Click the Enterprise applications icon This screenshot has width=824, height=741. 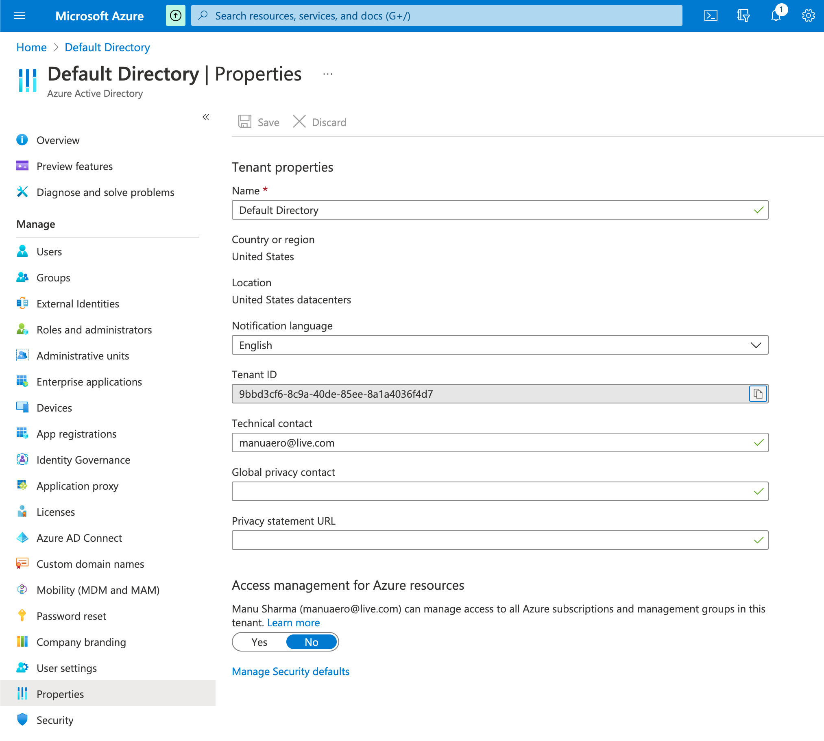(x=22, y=381)
